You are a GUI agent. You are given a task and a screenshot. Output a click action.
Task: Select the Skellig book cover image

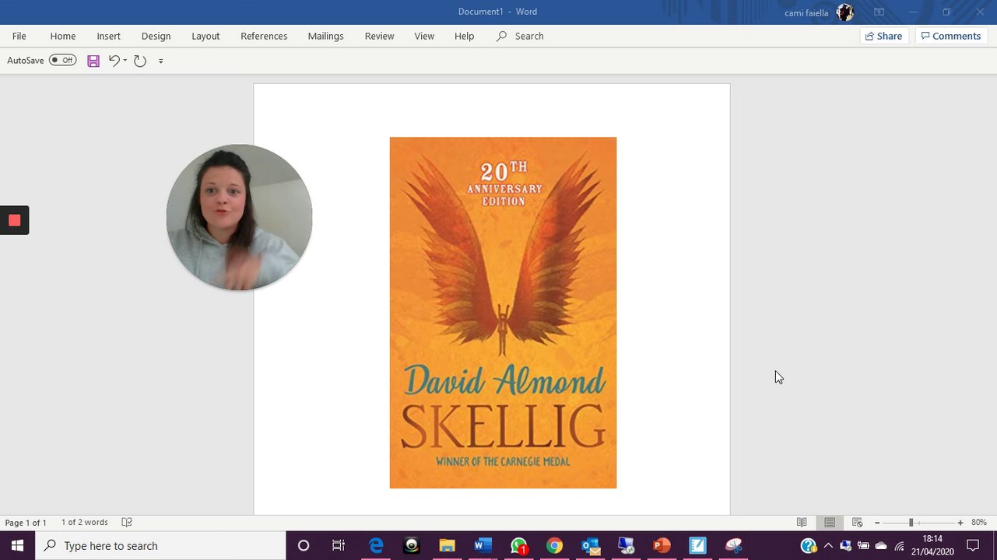(x=503, y=313)
